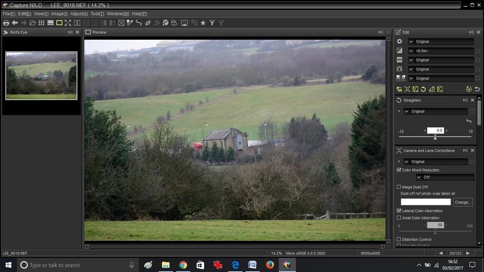
Task: Select the Crop tool in the toolbar
Action: [x=148, y=23]
